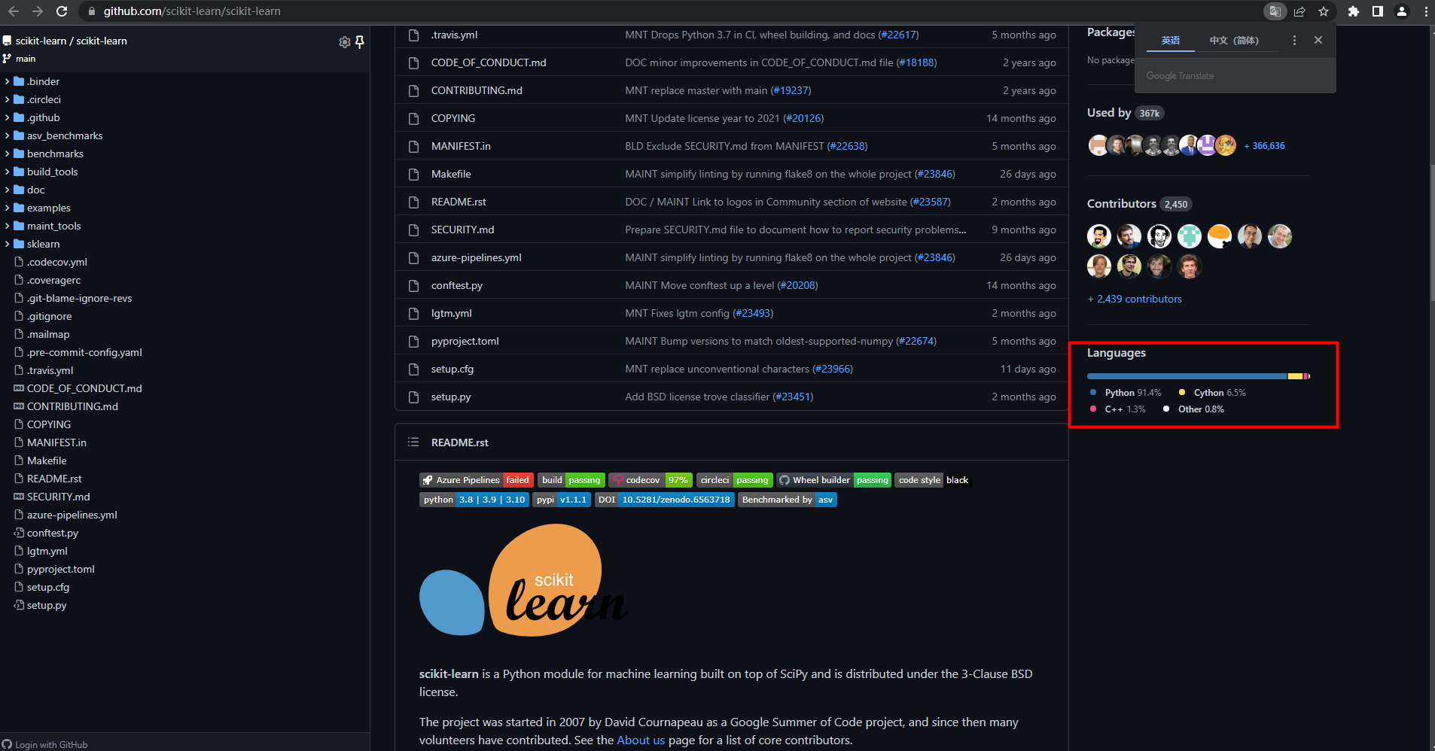The height and width of the screenshot is (751, 1435).
Task: Click the pypi v1.1.1 badge
Action: click(562, 500)
